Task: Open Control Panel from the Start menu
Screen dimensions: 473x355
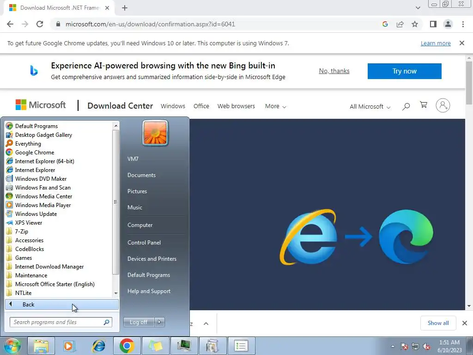Action: [x=144, y=243]
